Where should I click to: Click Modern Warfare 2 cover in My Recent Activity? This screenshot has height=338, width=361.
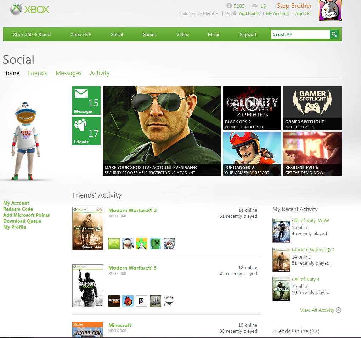pos(281,260)
